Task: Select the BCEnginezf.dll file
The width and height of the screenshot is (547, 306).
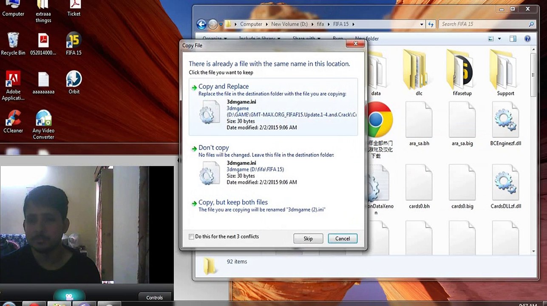Action: (x=505, y=124)
